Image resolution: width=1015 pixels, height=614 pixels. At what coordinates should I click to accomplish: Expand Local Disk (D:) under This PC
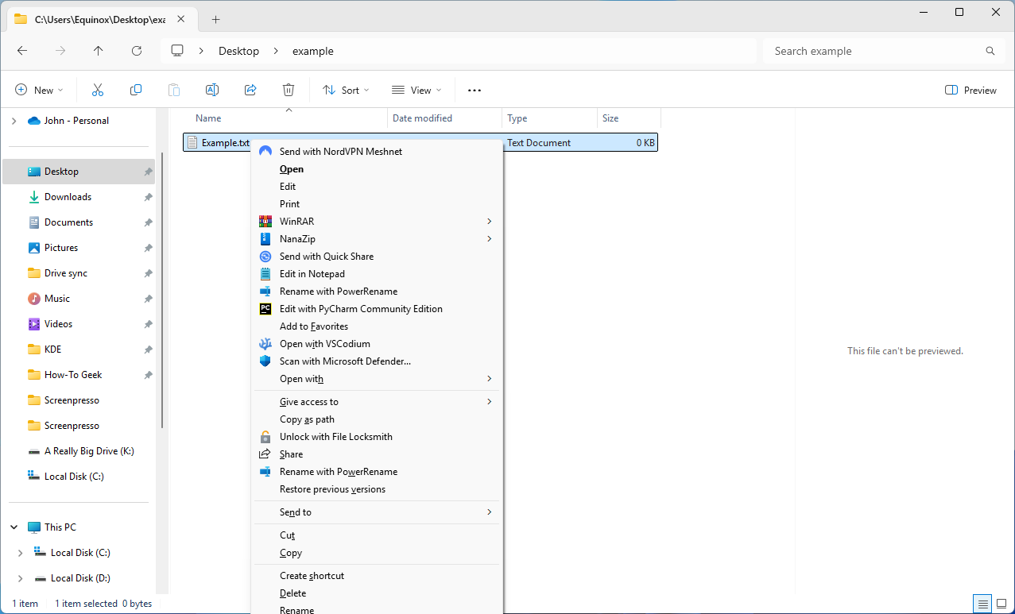(20, 578)
